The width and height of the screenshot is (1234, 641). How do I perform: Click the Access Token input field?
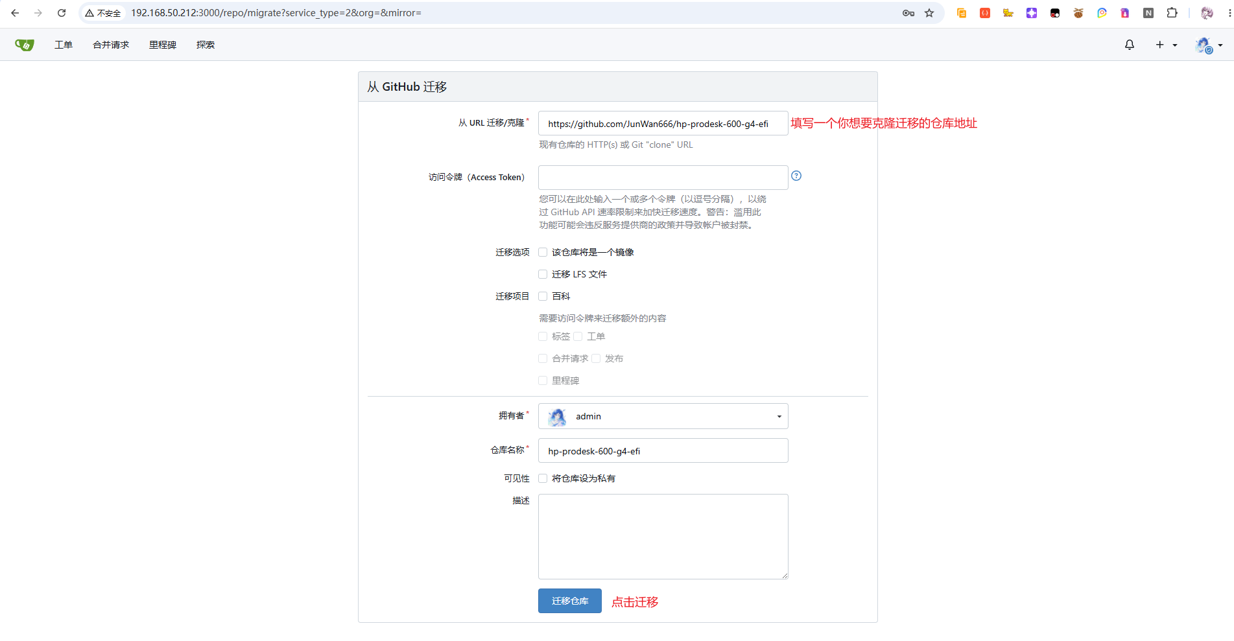coord(663,178)
